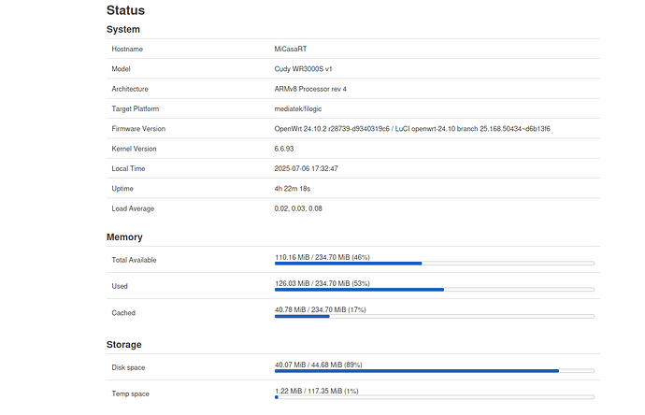This screenshot has height=415, width=645.
Task: Select ARMv8 Processor rev 4 value
Action: [310, 89]
